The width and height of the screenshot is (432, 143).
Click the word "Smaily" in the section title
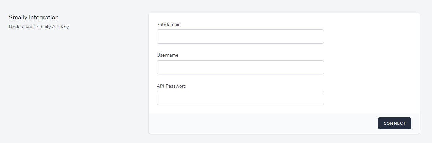[18, 17]
